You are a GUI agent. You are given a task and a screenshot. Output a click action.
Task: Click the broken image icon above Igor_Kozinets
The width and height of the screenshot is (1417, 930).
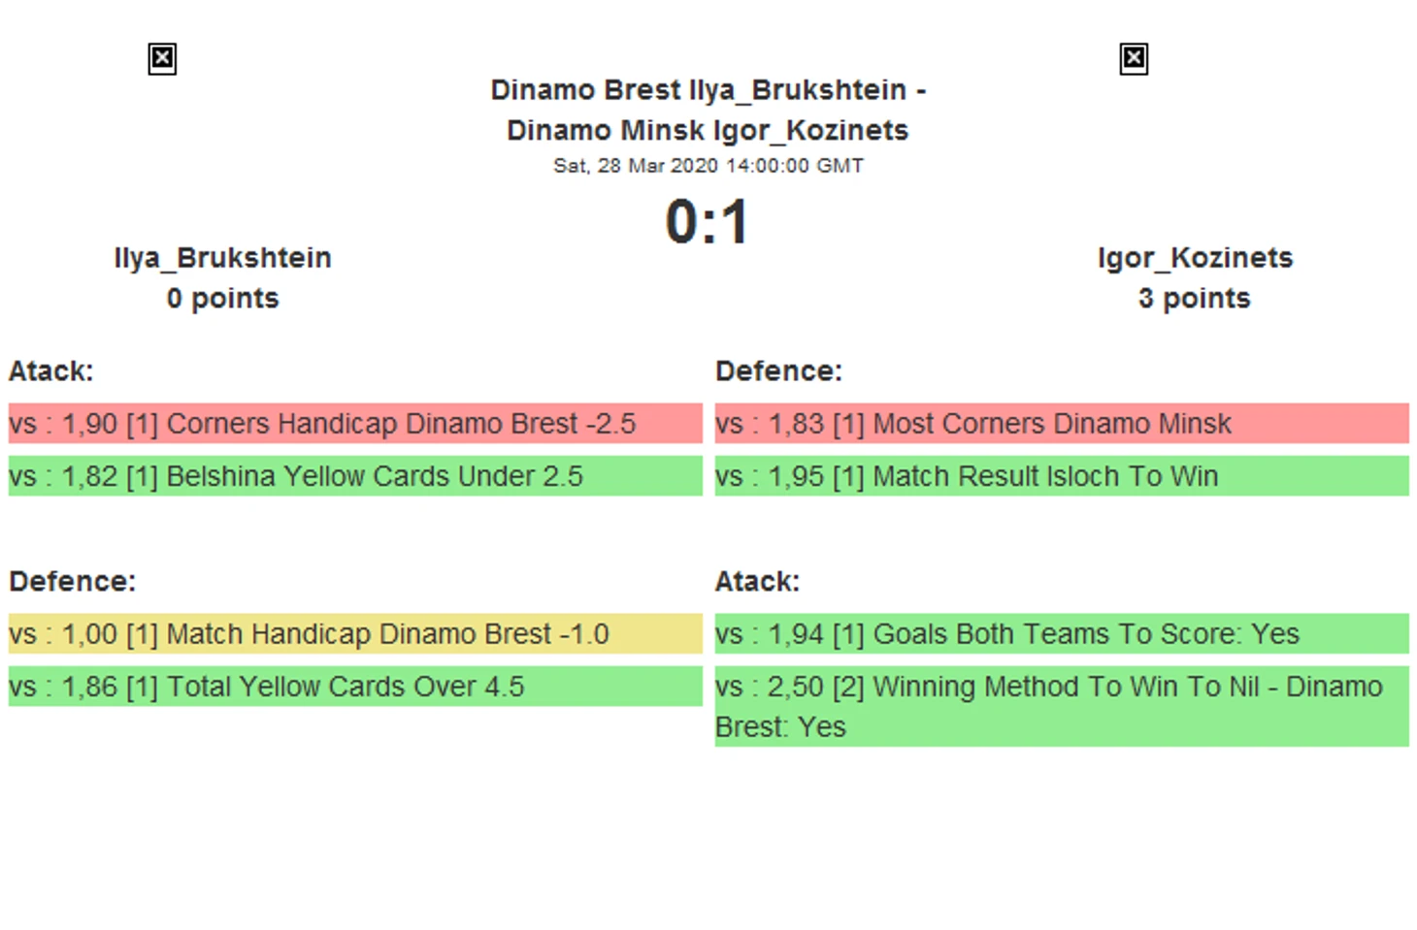1133,59
